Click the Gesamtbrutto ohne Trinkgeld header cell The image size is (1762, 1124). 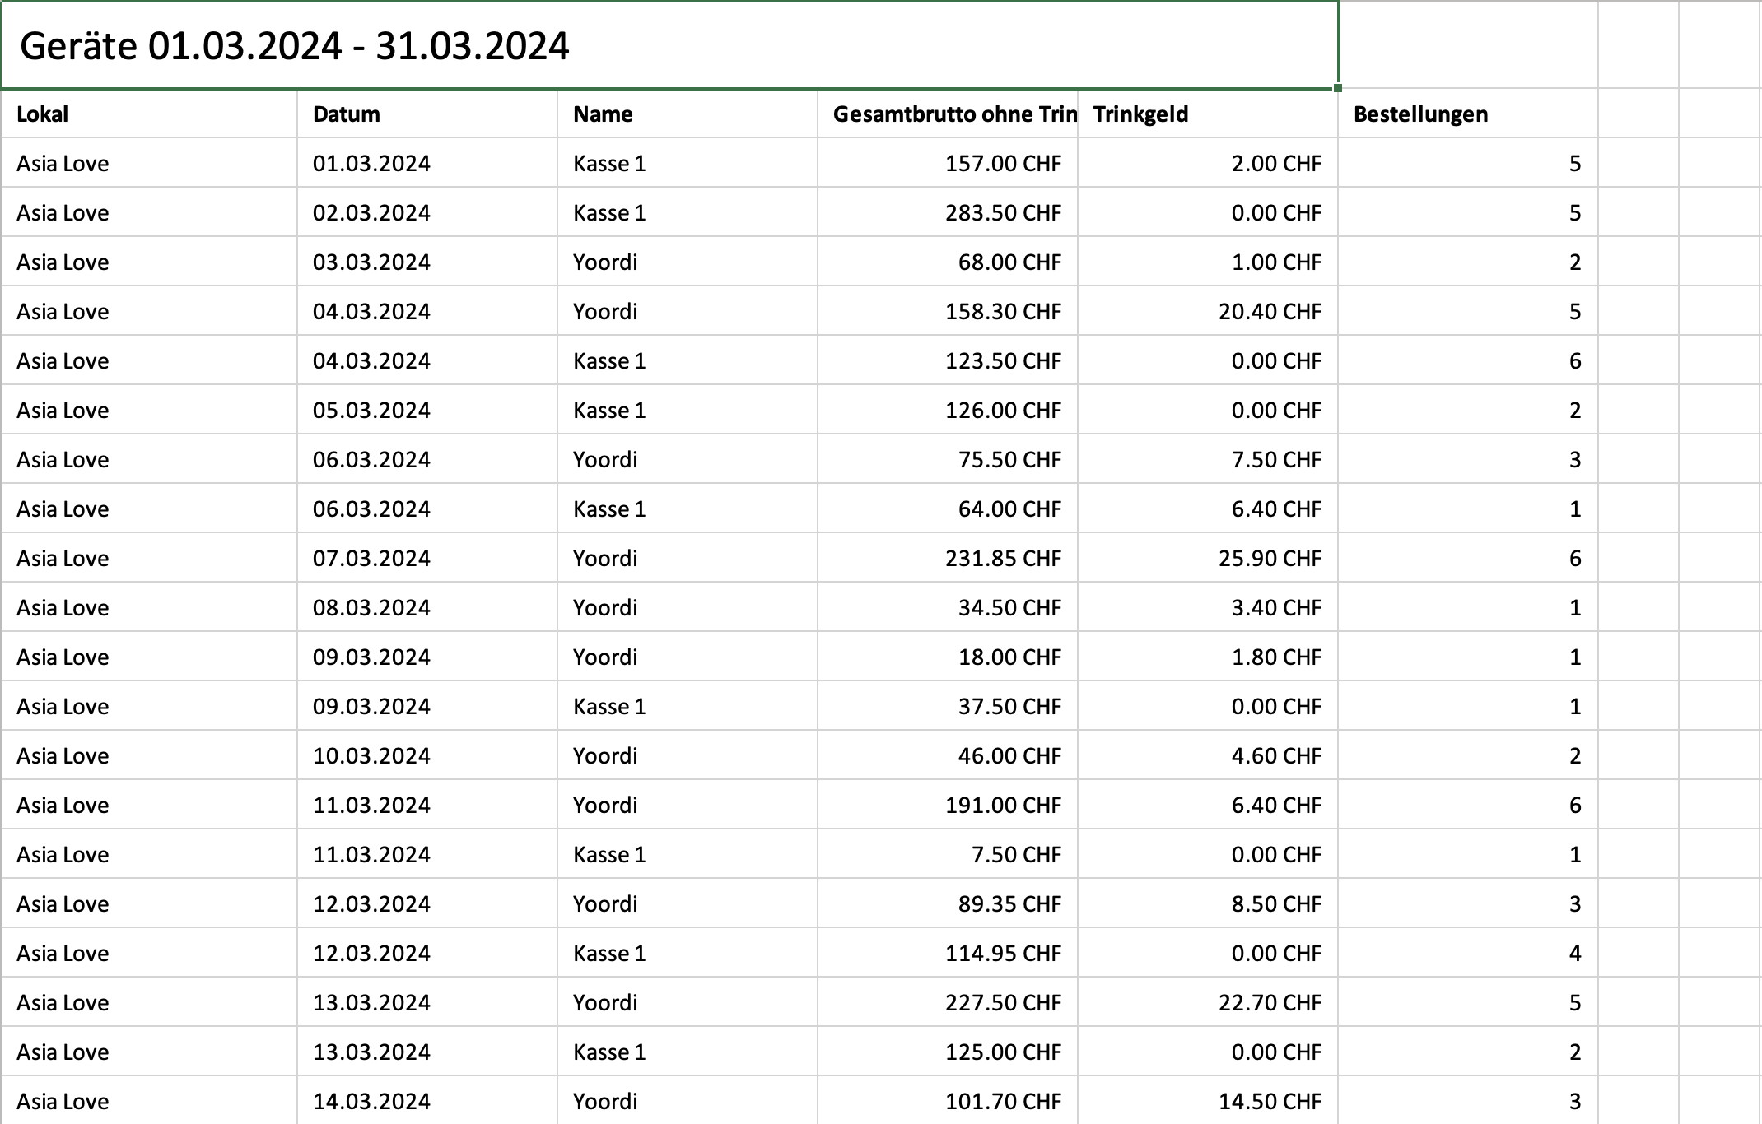click(948, 114)
